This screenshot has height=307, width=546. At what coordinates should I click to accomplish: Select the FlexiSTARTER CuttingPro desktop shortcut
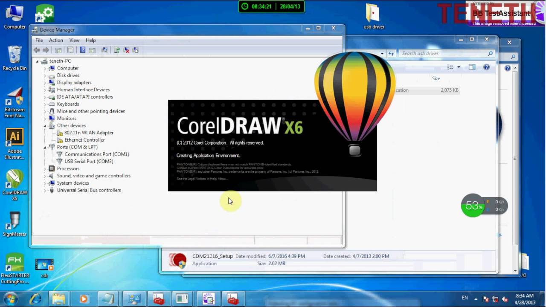pos(15,269)
